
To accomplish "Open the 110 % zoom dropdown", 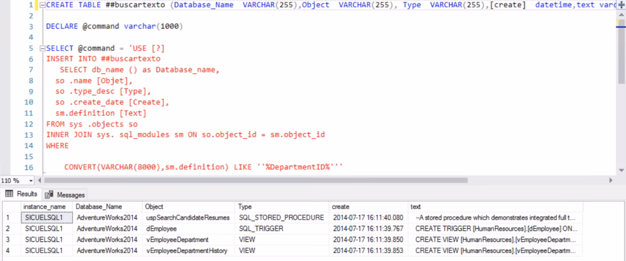I will click(31, 181).
